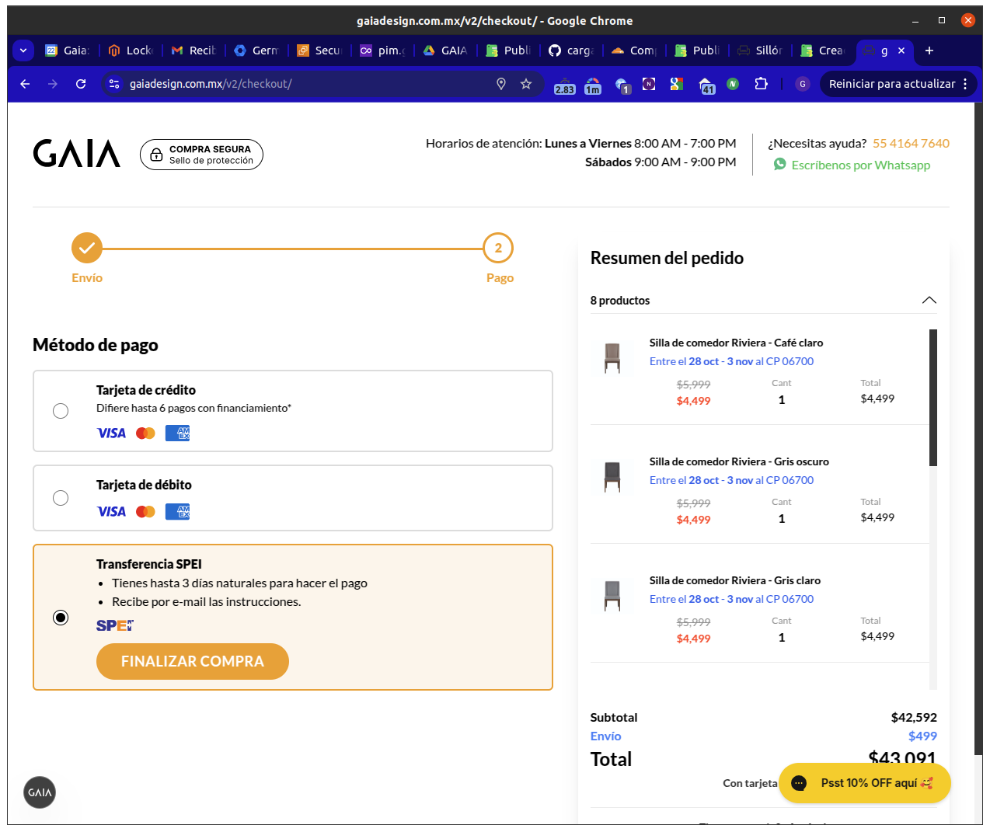
Task: Click the bookmark star icon
Action: pos(526,84)
